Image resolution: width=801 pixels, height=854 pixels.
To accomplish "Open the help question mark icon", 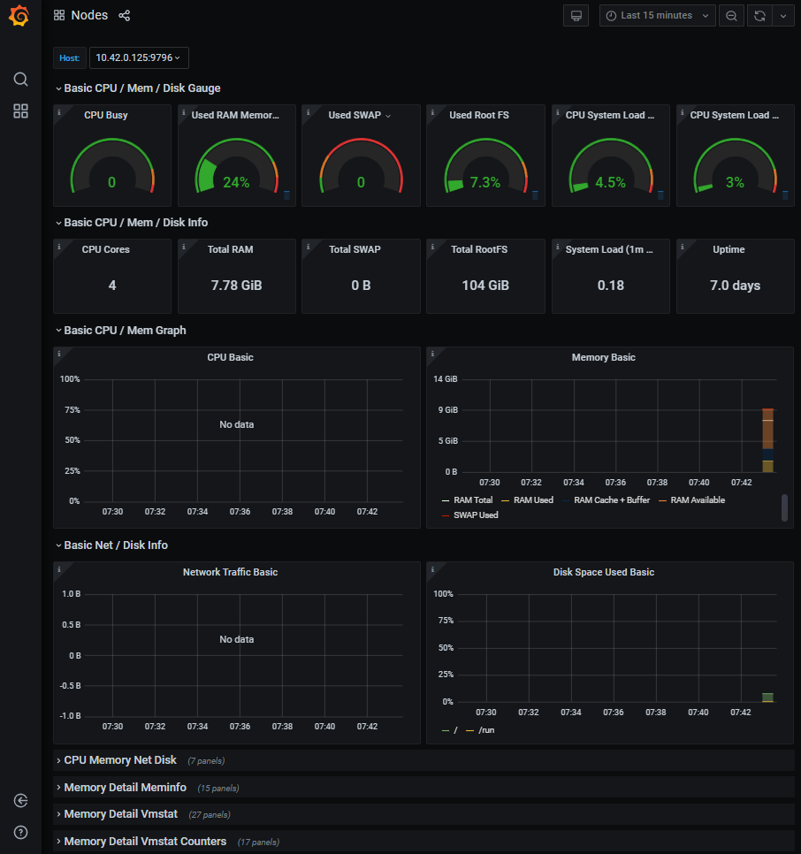I will point(20,832).
